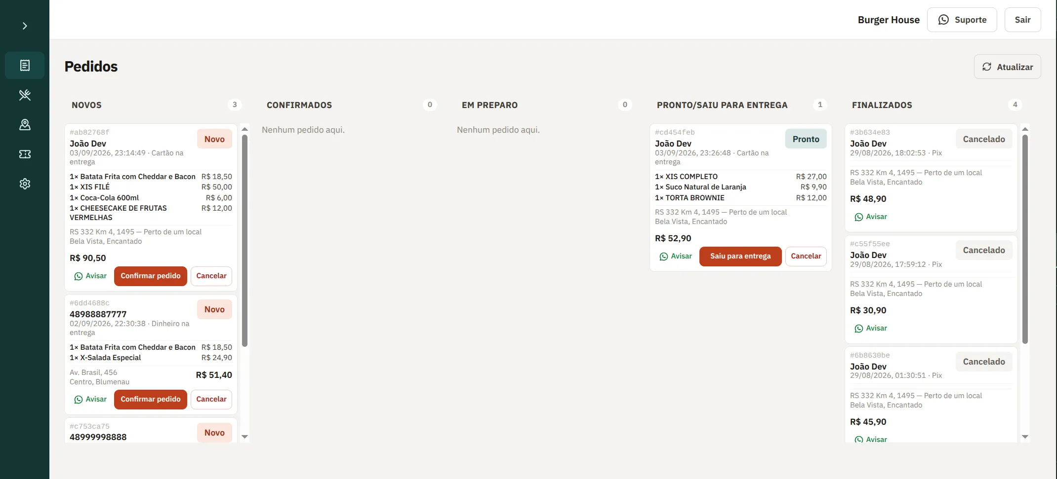Click the Novos column scrollbar thumb

(244, 241)
